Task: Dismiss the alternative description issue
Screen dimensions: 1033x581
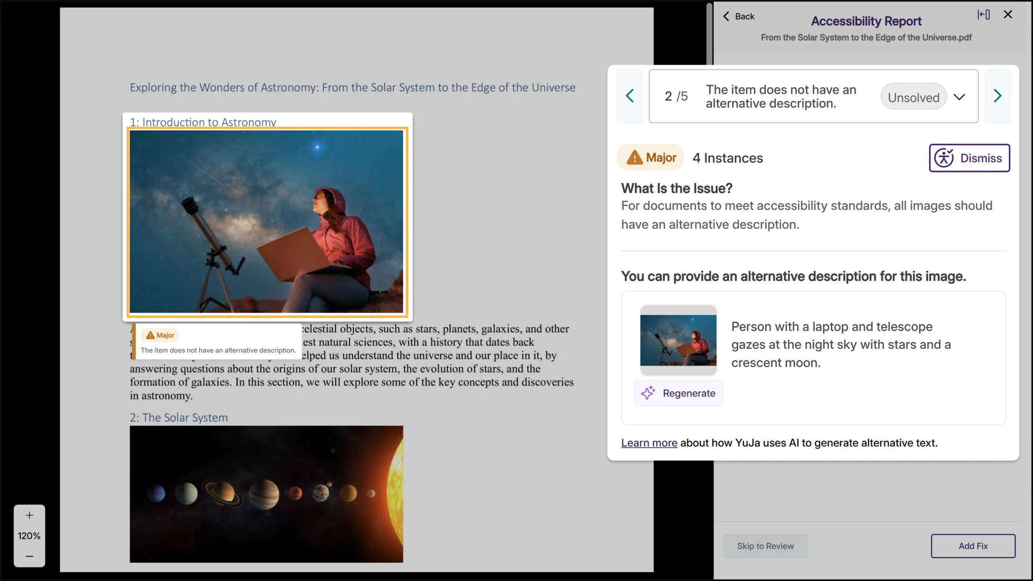Action: point(970,158)
